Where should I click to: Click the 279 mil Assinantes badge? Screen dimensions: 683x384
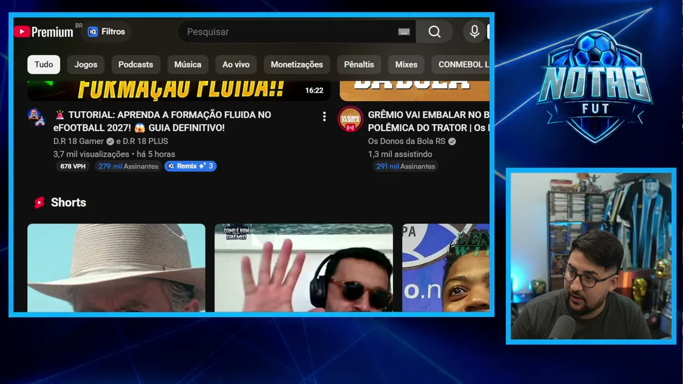click(128, 166)
